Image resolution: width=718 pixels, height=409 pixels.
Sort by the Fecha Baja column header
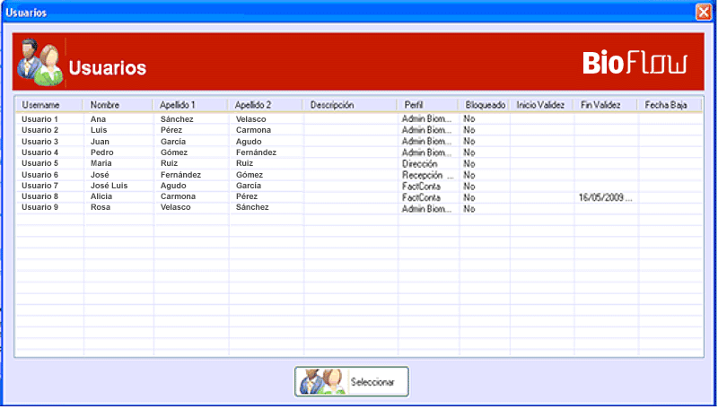coord(666,105)
